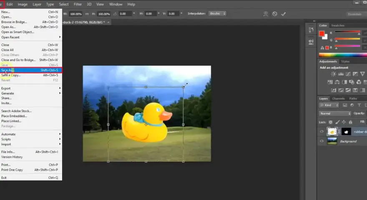Expand the Open Recent submenu
The height and width of the screenshot is (200, 367).
31,37
